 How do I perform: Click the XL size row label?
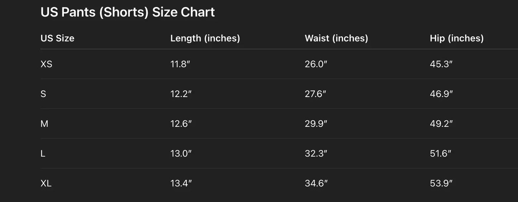(x=46, y=183)
